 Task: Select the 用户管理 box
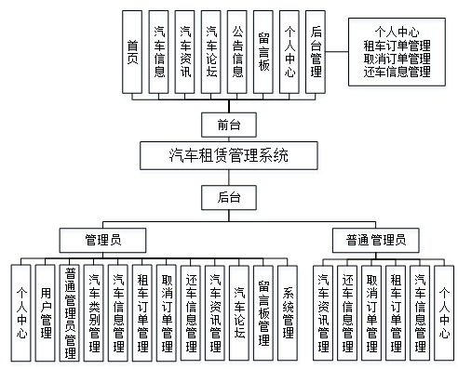(46, 313)
